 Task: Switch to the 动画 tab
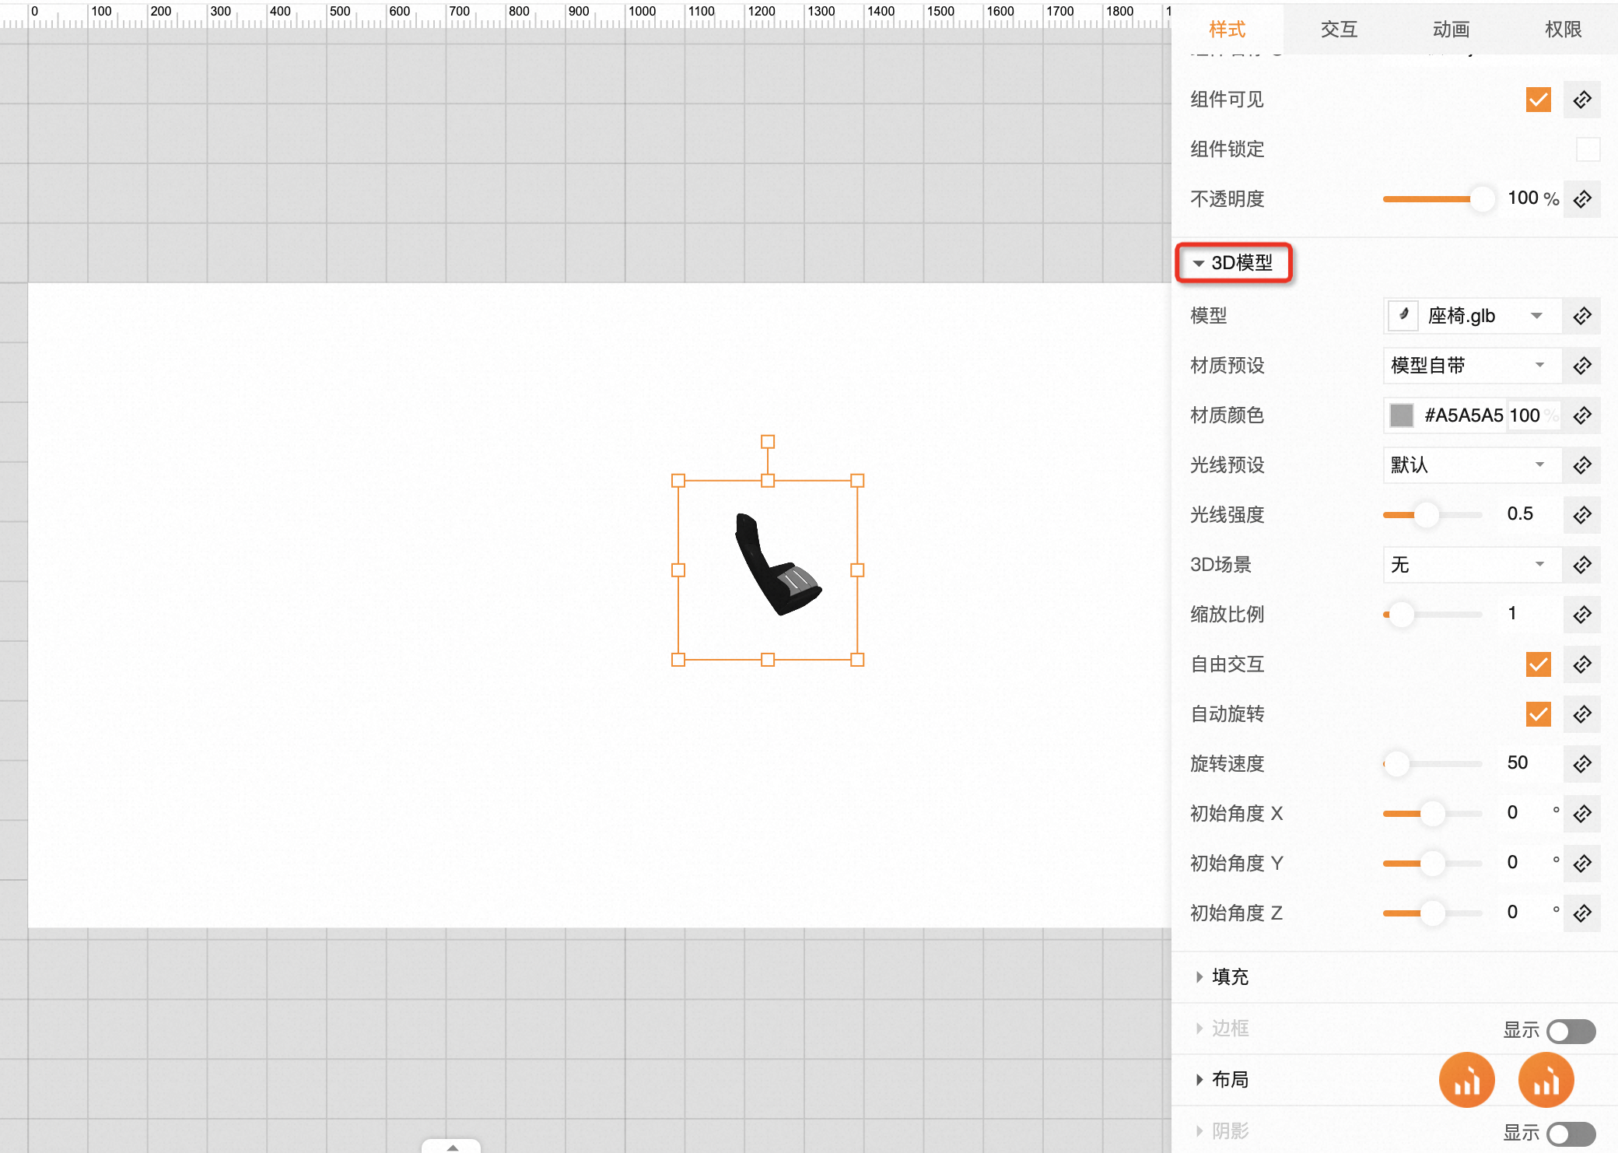(1451, 30)
